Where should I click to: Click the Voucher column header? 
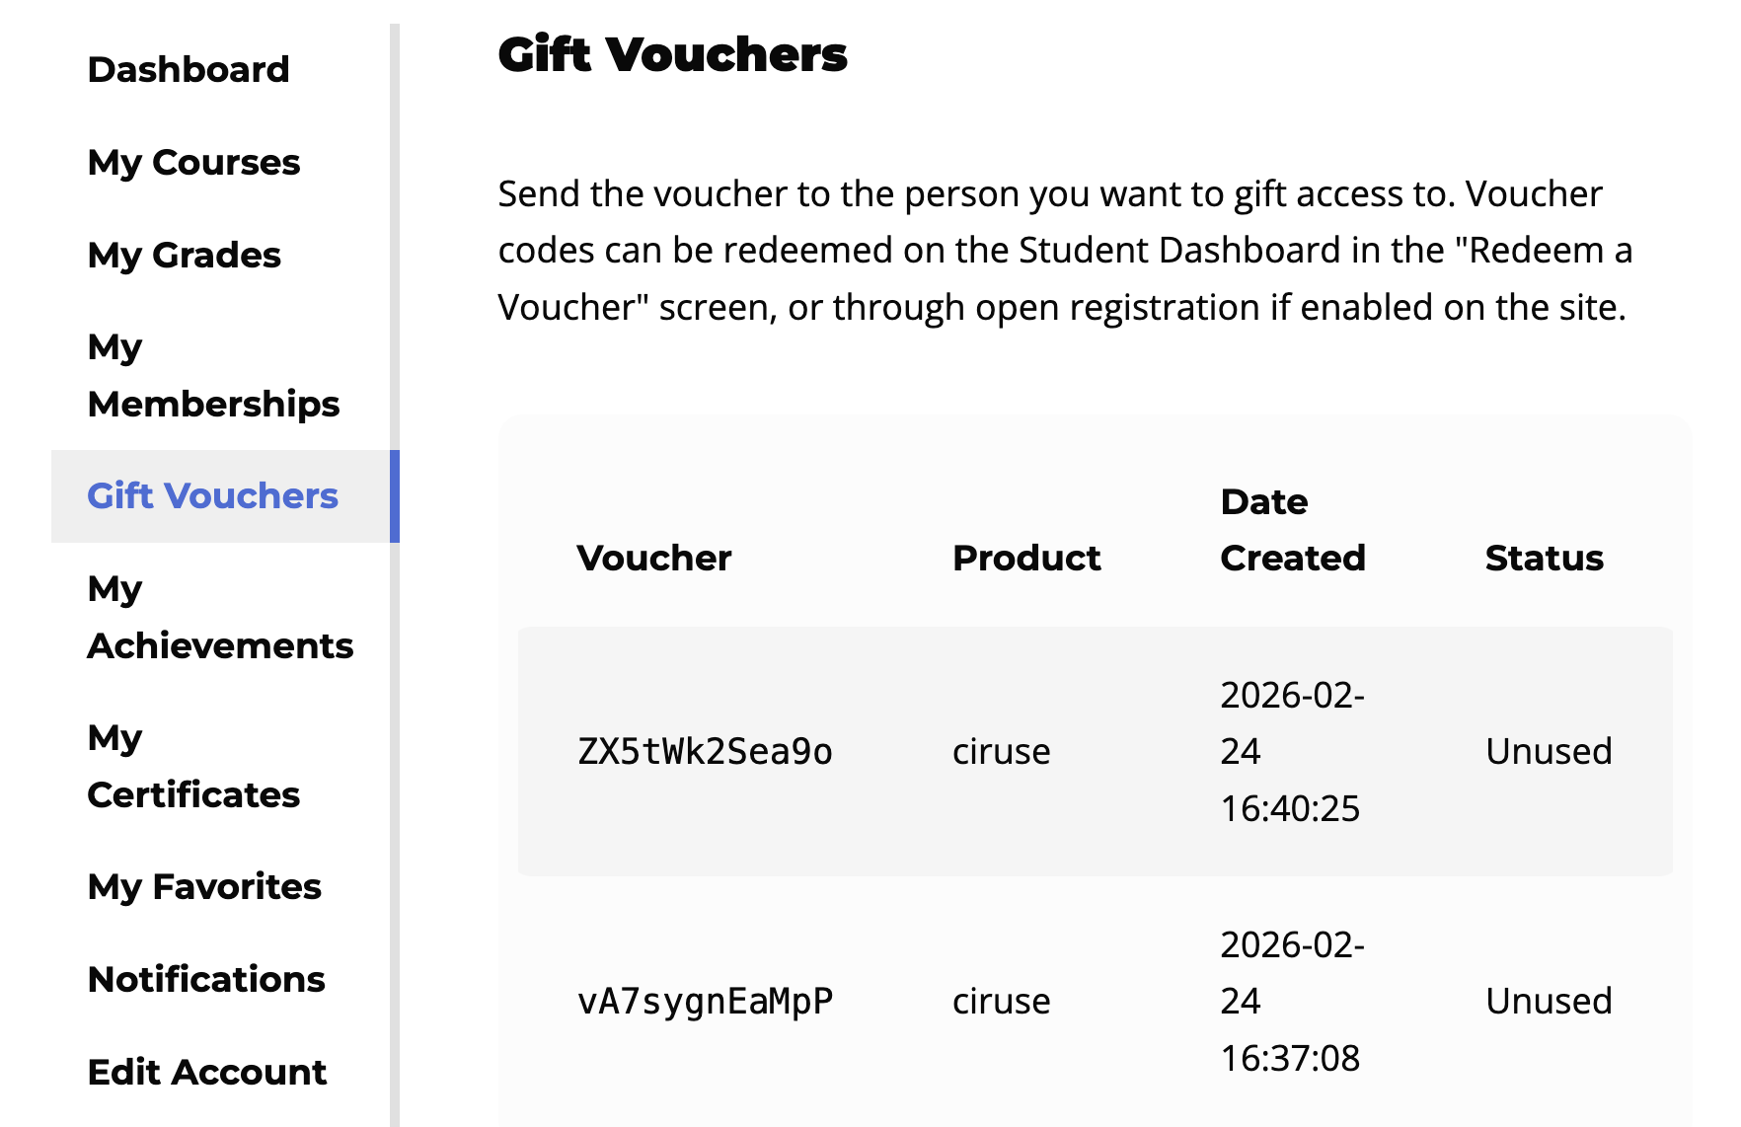click(x=654, y=559)
